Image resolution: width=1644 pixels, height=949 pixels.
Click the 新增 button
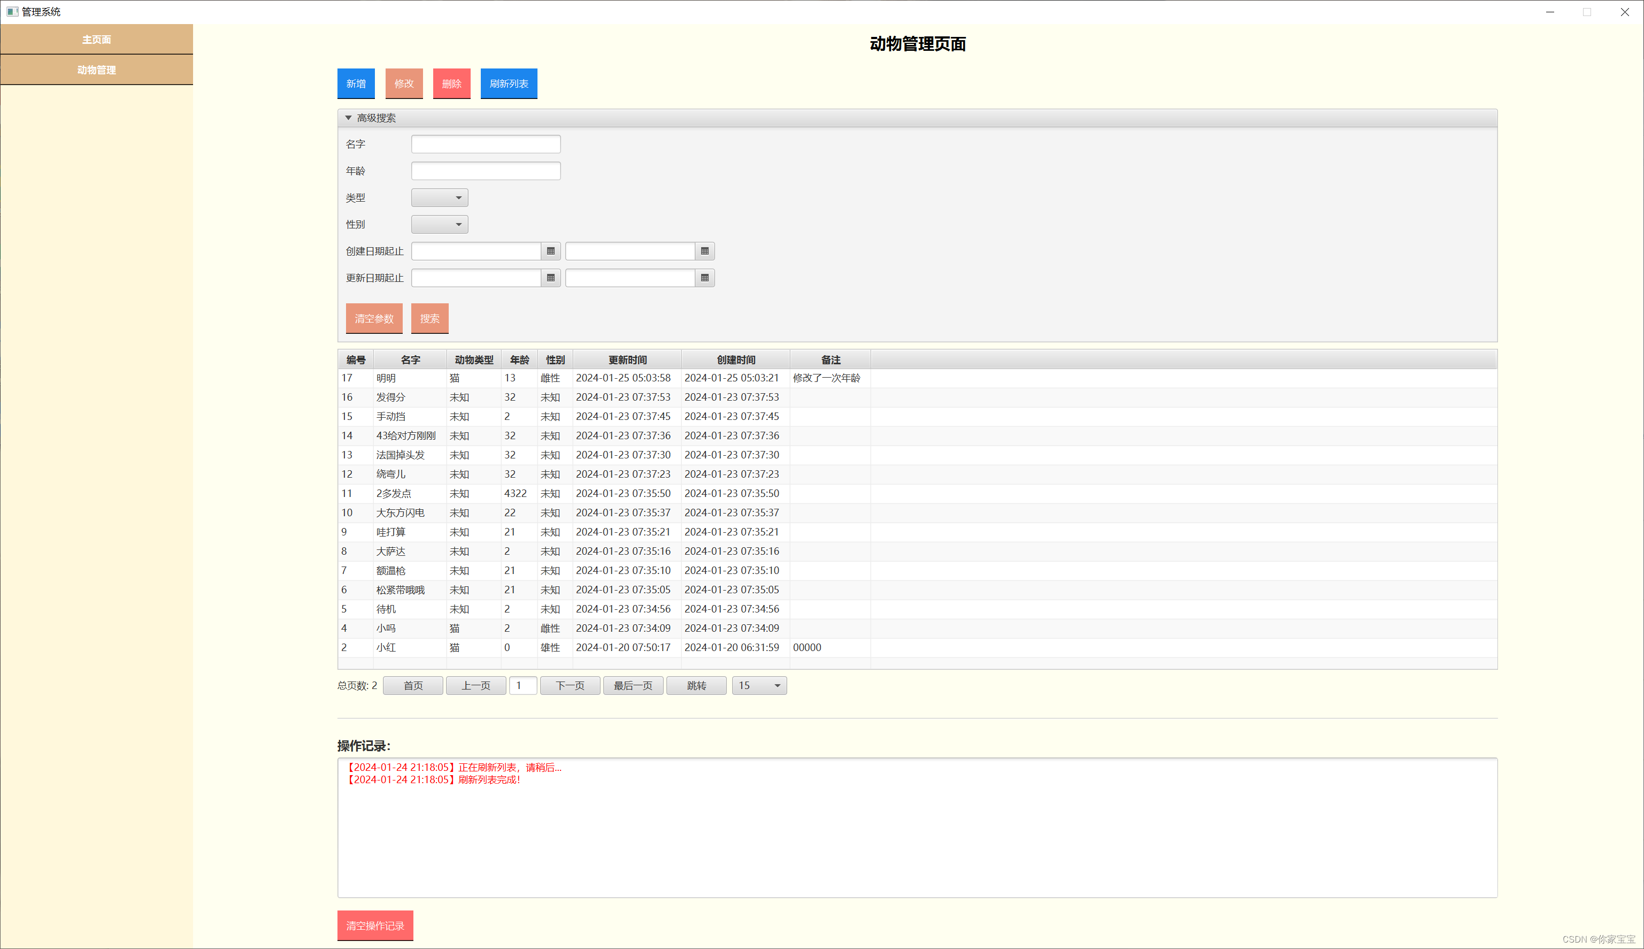pyautogui.click(x=356, y=83)
